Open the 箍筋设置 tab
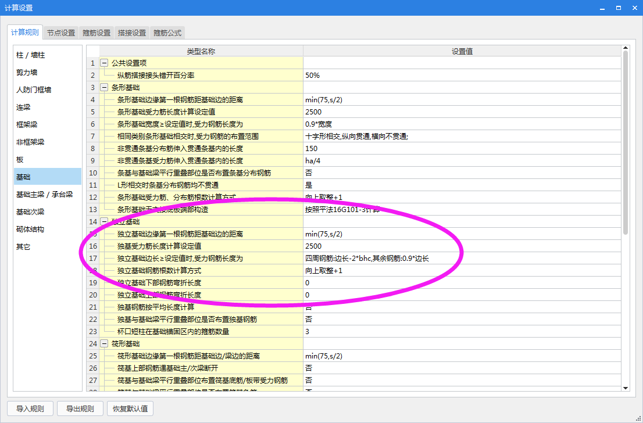Image resolution: width=643 pixels, height=423 pixels. (x=97, y=33)
